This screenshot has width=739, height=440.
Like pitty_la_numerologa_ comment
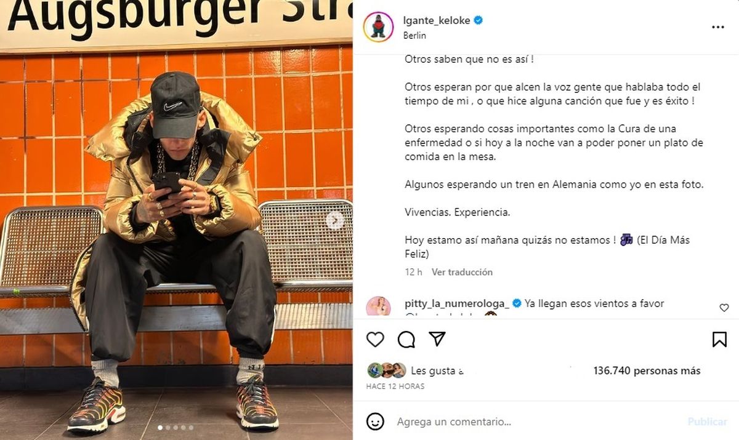pyautogui.click(x=724, y=308)
